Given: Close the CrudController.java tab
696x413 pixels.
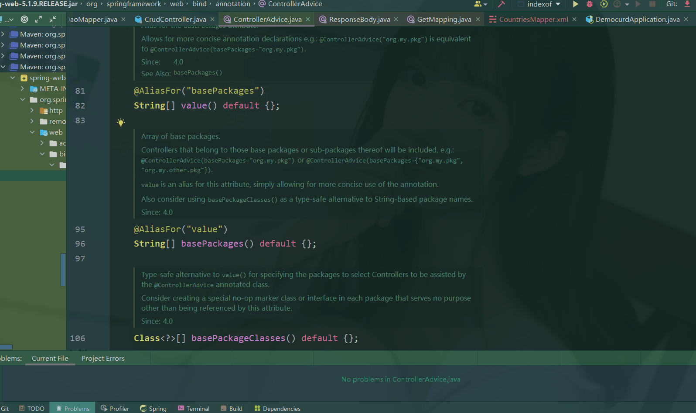Looking at the screenshot, I should coord(212,19).
